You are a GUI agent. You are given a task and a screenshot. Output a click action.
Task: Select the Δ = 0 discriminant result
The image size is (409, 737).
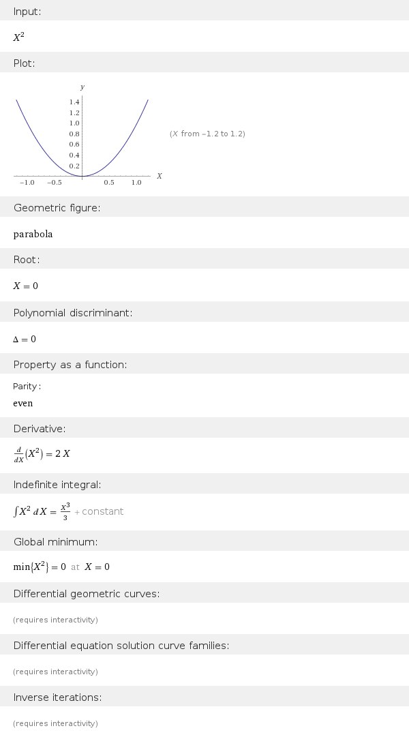[25, 339]
